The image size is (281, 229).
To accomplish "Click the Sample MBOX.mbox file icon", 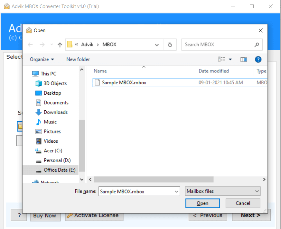I will point(97,82).
